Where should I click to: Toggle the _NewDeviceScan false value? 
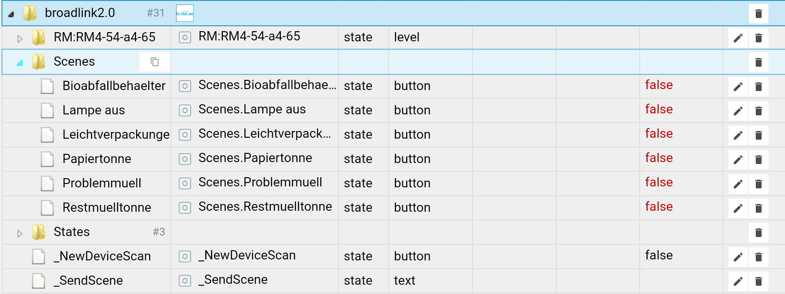659,256
